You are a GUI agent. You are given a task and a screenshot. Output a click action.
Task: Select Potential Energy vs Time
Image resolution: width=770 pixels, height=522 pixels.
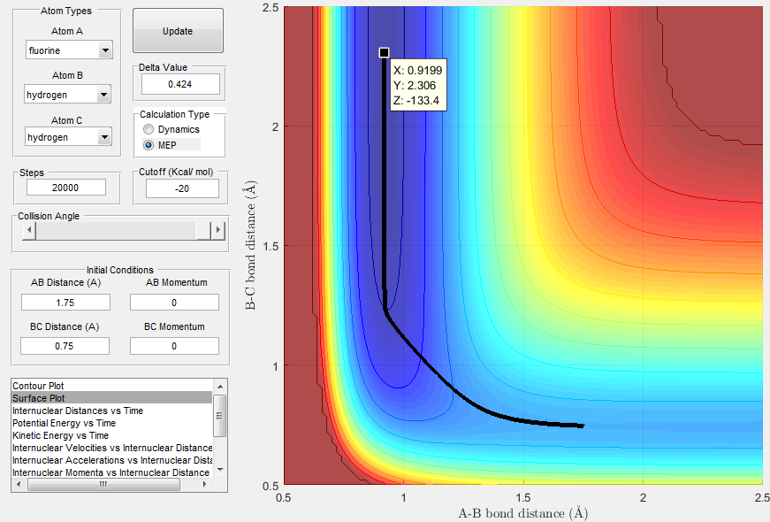[x=112, y=423]
